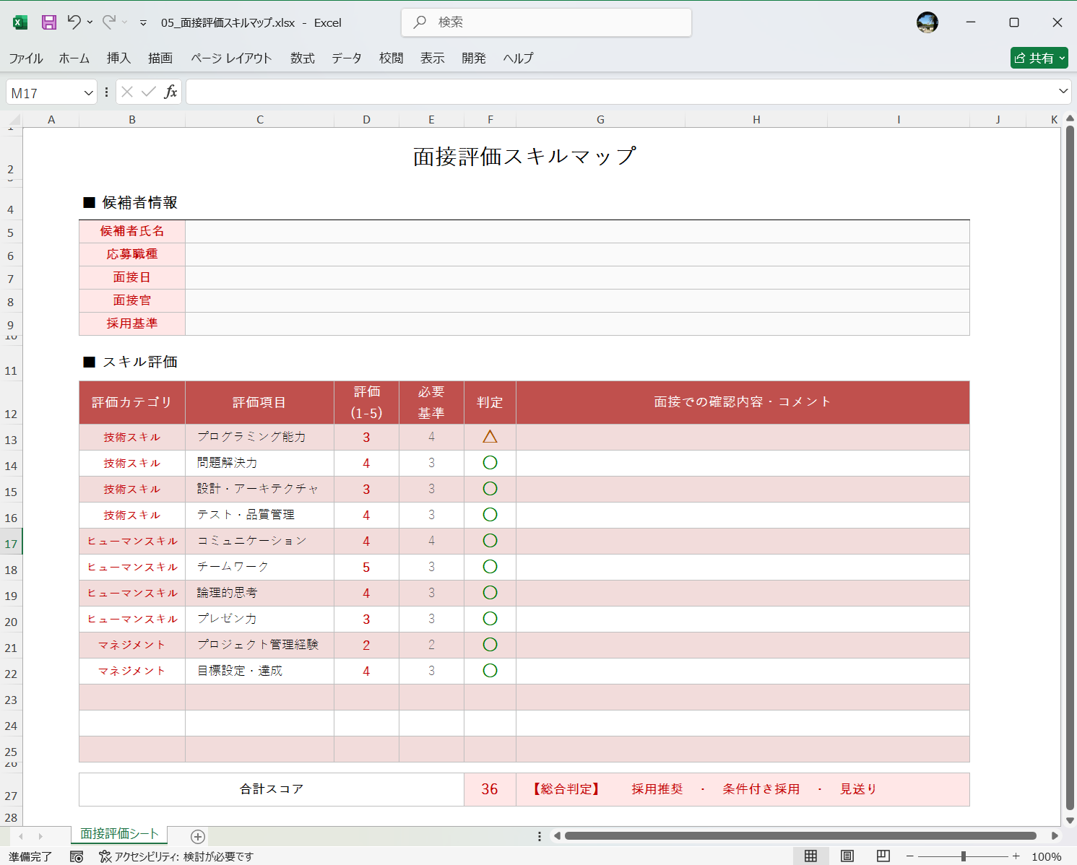Open the Insert Function (fx) dialog
This screenshot has width=1077, height=865.
(171, 92)
